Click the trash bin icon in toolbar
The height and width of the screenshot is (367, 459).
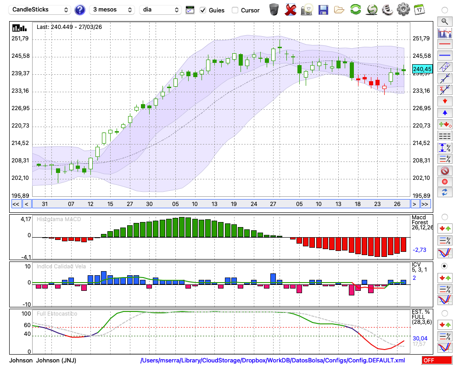coord(274,10)
